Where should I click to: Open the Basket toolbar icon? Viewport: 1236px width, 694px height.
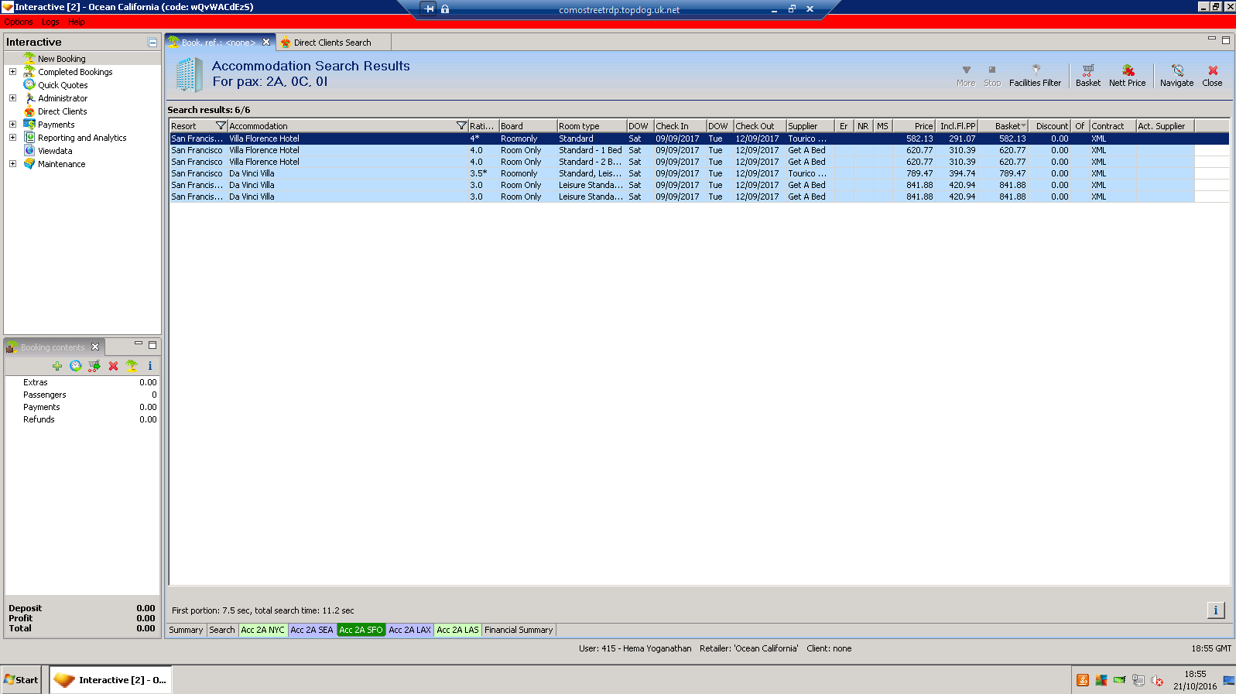(1087, 75)
